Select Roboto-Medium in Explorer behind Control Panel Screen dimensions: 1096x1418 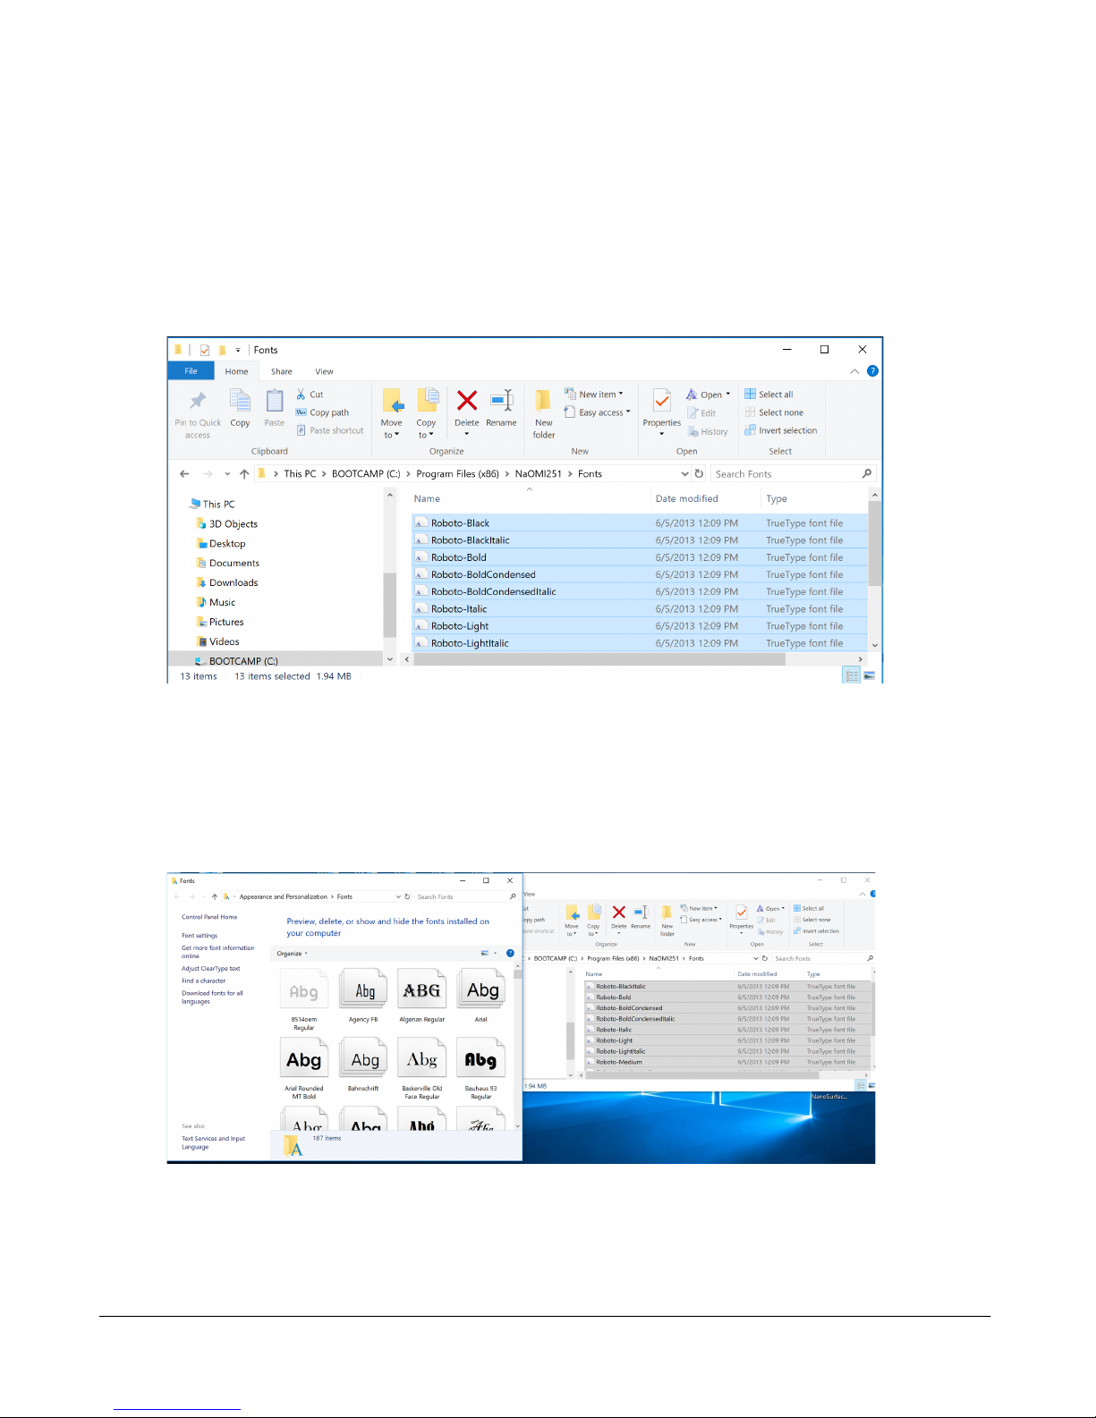click(x=728, y=1062)
